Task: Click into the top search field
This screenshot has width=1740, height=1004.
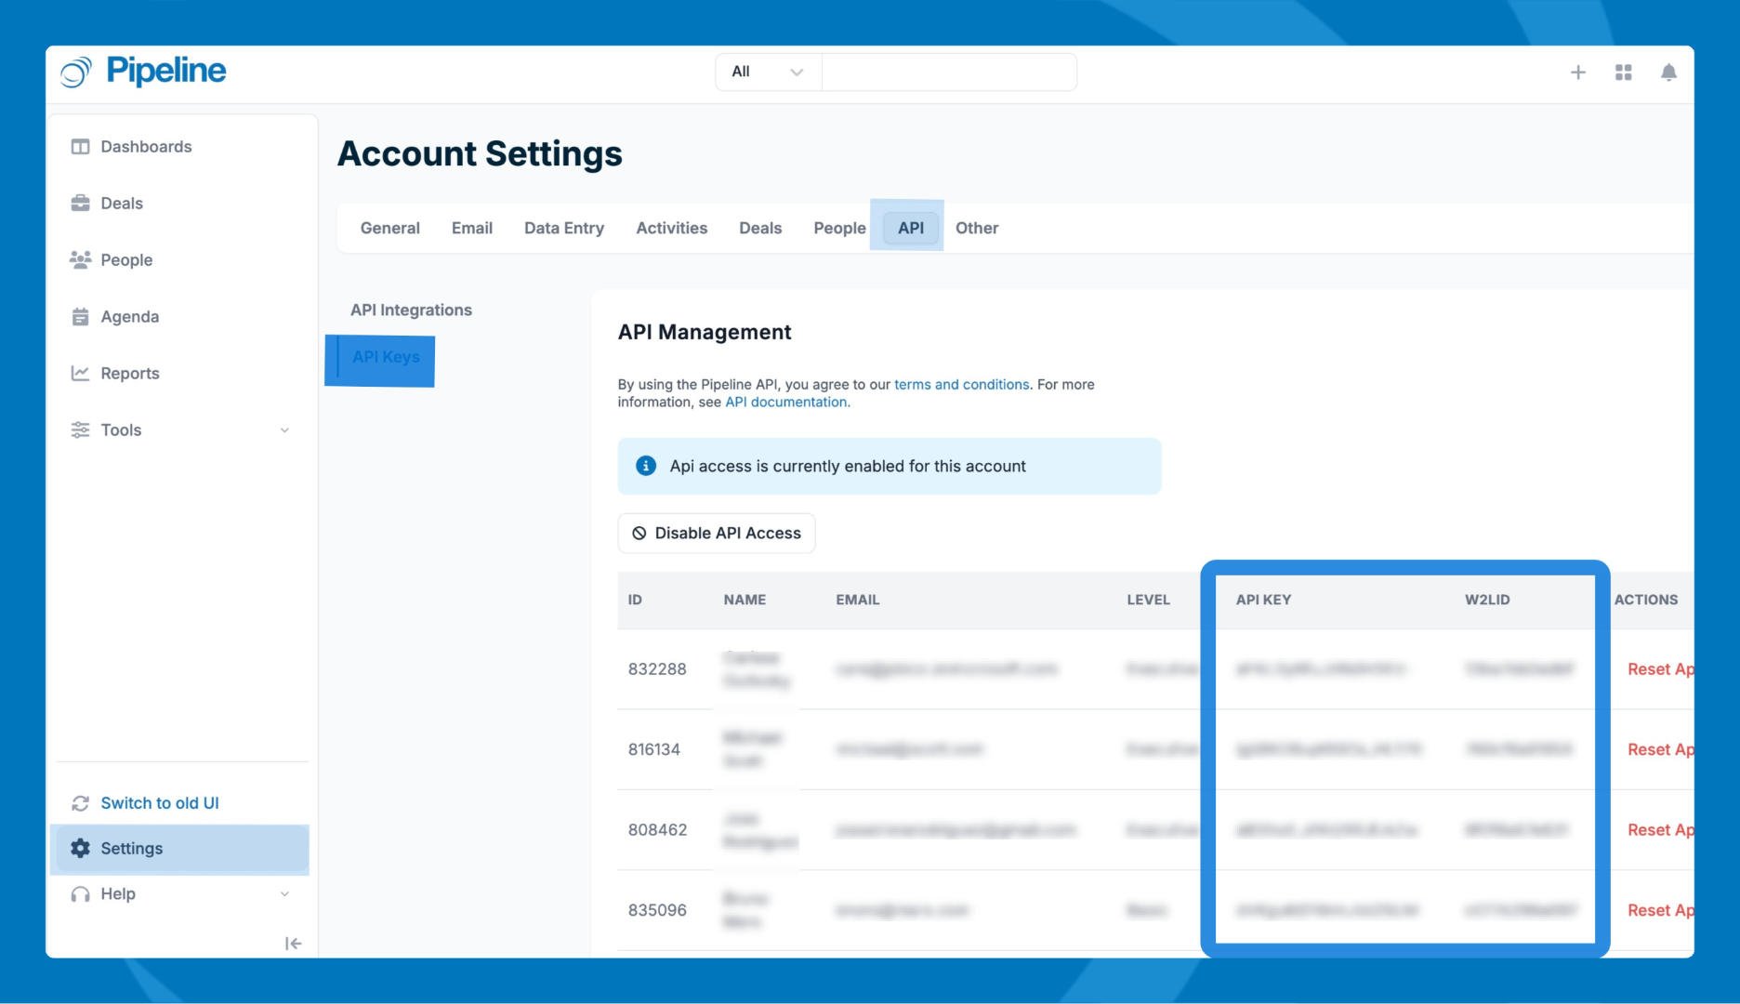Action: pyautogui.click(x=949, y=72)
